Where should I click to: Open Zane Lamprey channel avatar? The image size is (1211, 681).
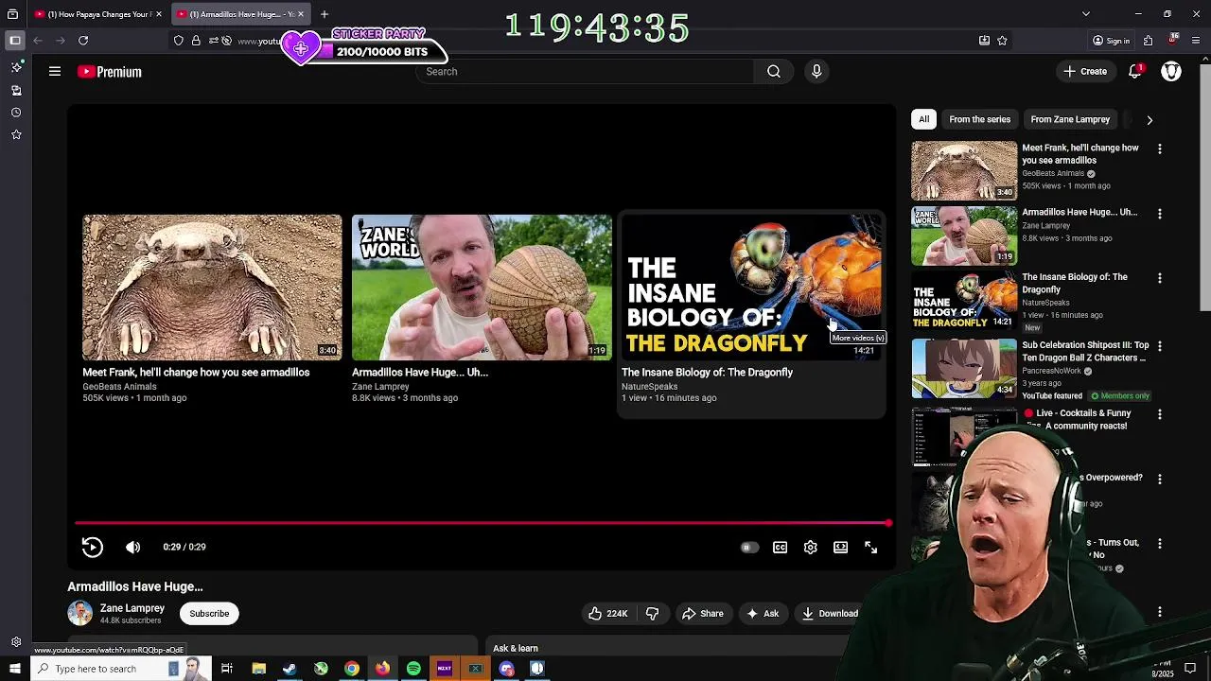tap(79, 613)
